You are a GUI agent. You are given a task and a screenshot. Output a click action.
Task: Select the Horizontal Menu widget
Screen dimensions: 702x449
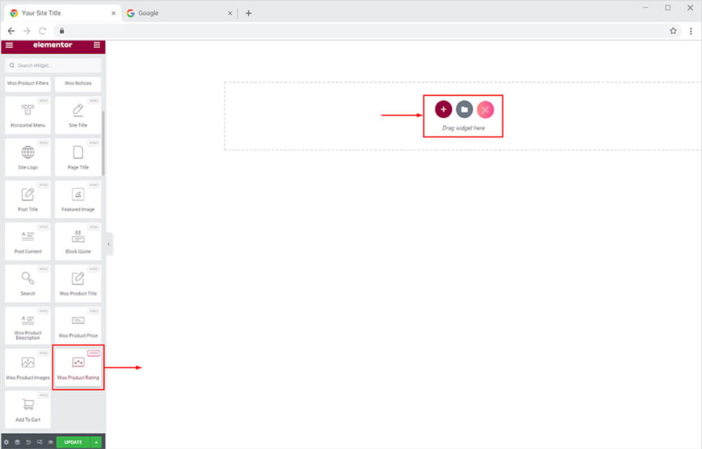[28, 115]
